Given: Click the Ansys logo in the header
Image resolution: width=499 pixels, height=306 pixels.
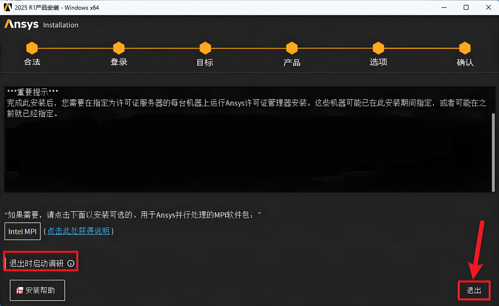Looking at the screenshot, I should (x=22, y=24).
